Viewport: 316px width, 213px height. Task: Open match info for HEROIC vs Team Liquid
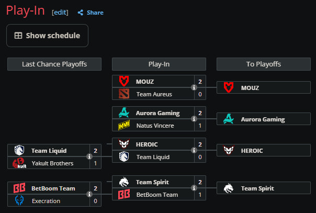194,150
